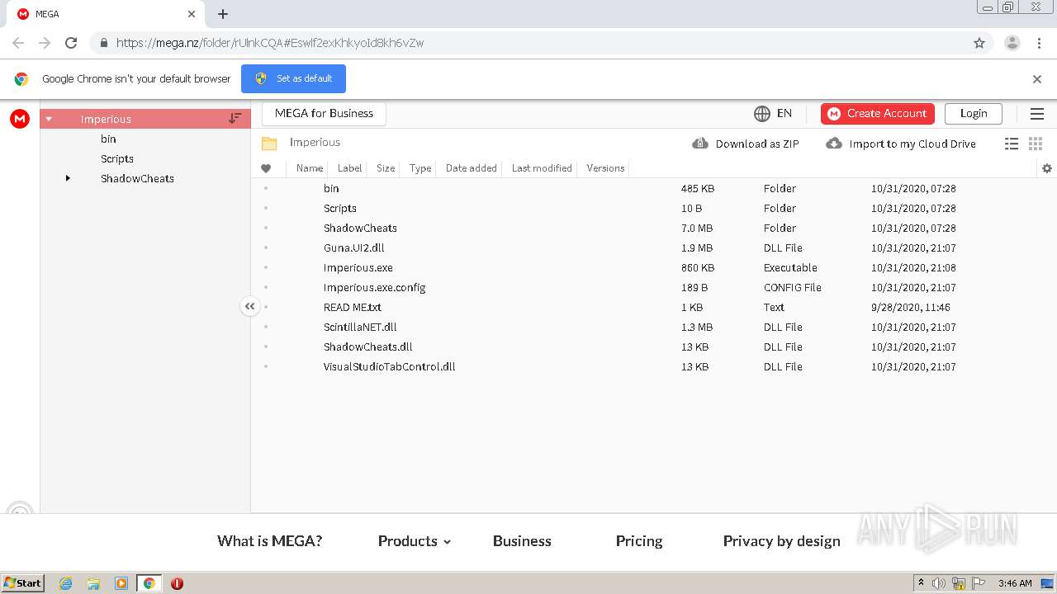1057x594 pixels.
Task: Expand the ShadowCheats tree folder
Action: [68, 178]
